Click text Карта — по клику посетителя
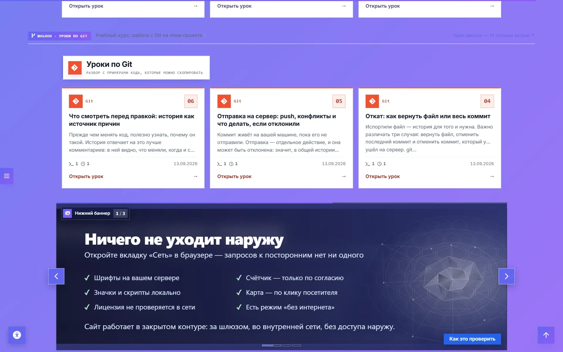This screenshot has width=563, height=352. 292,292
